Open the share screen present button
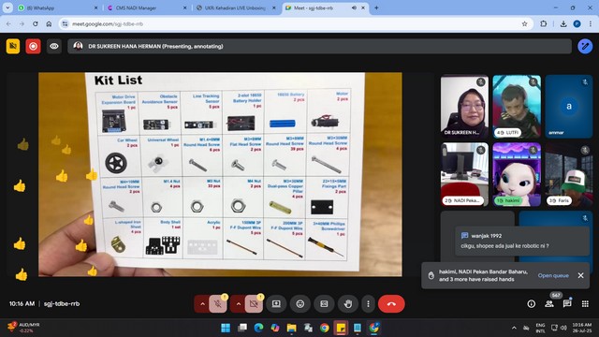Viewport: 599px width, 337px height. click(276, 304)
